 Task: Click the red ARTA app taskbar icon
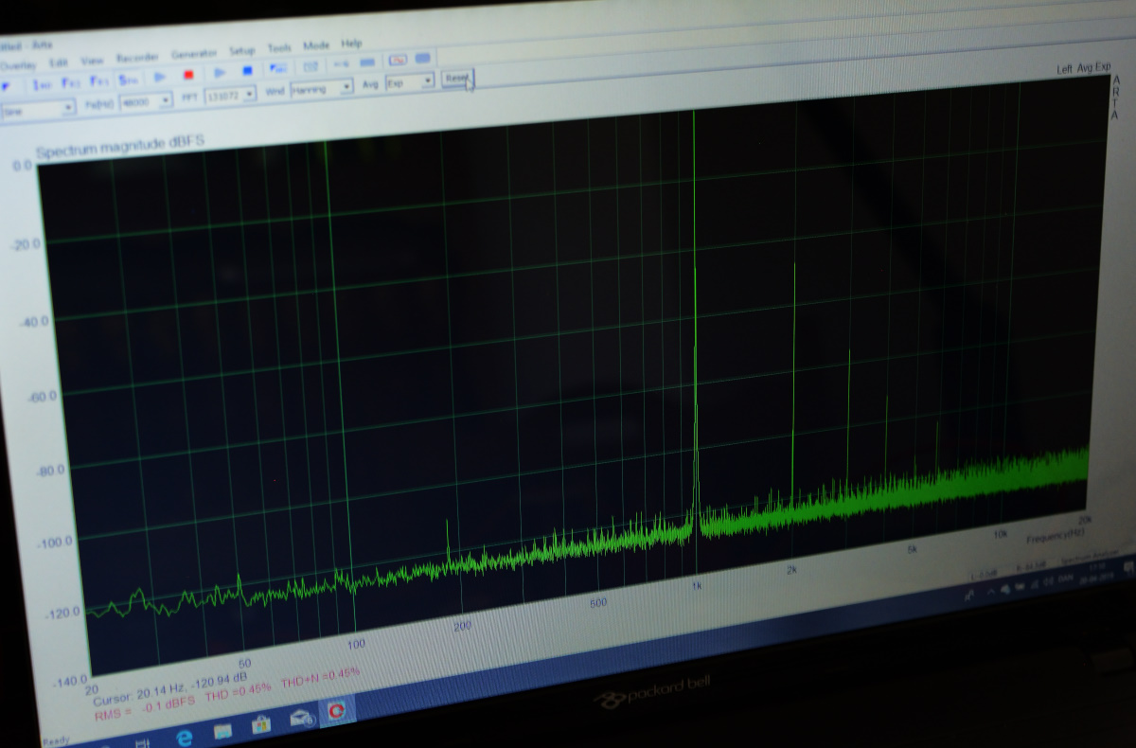point(335,709)
